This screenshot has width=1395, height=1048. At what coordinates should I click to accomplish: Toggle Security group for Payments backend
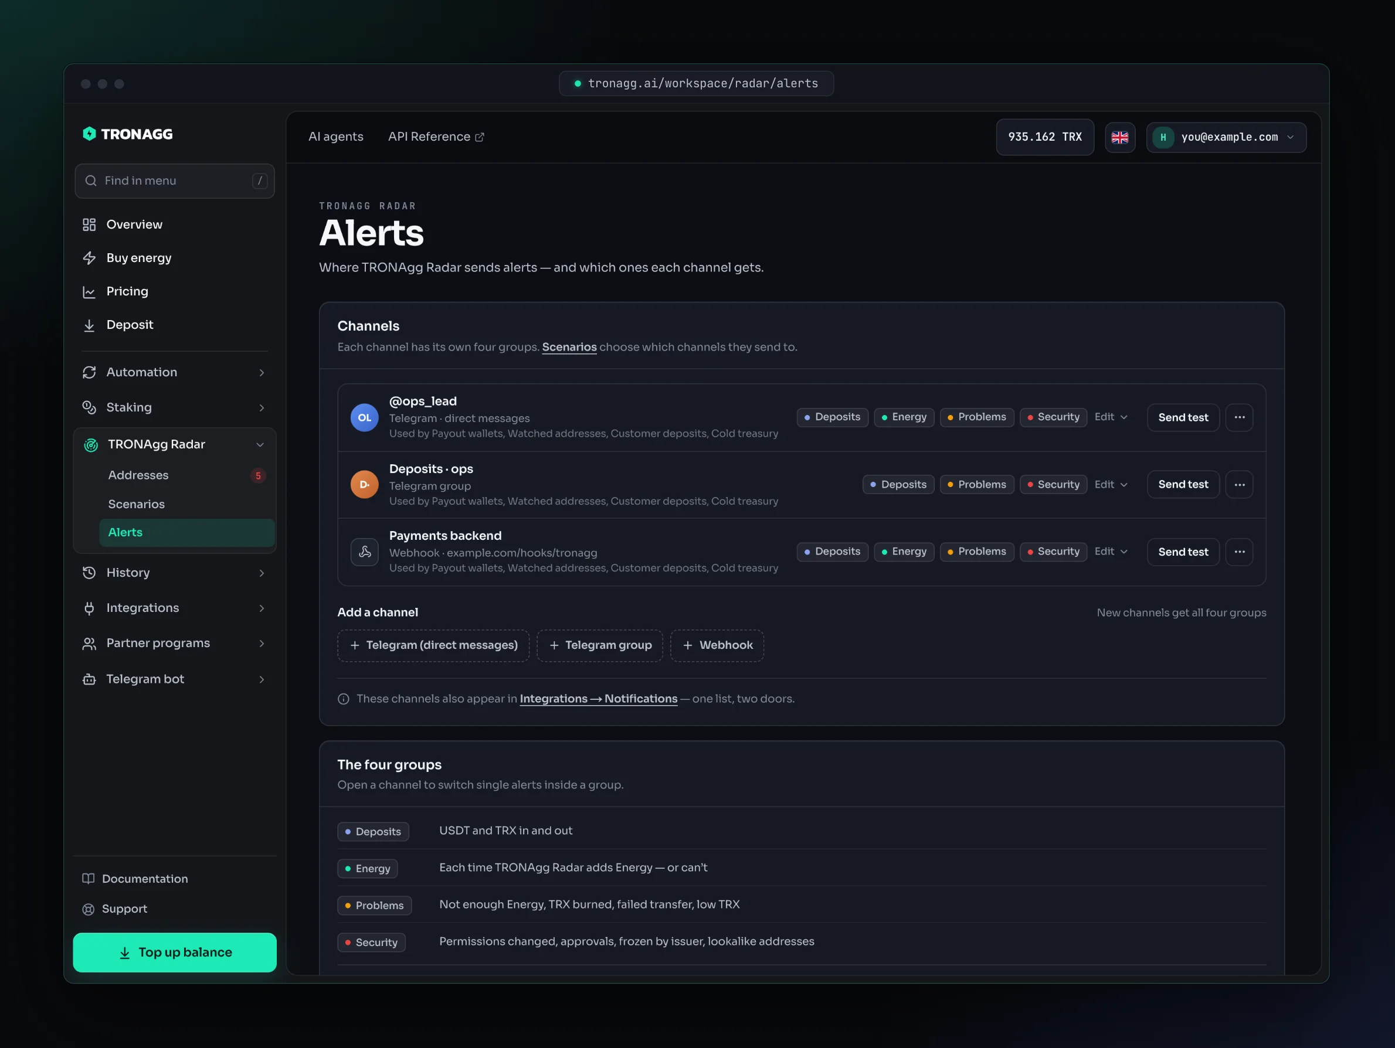(1053, 551)
